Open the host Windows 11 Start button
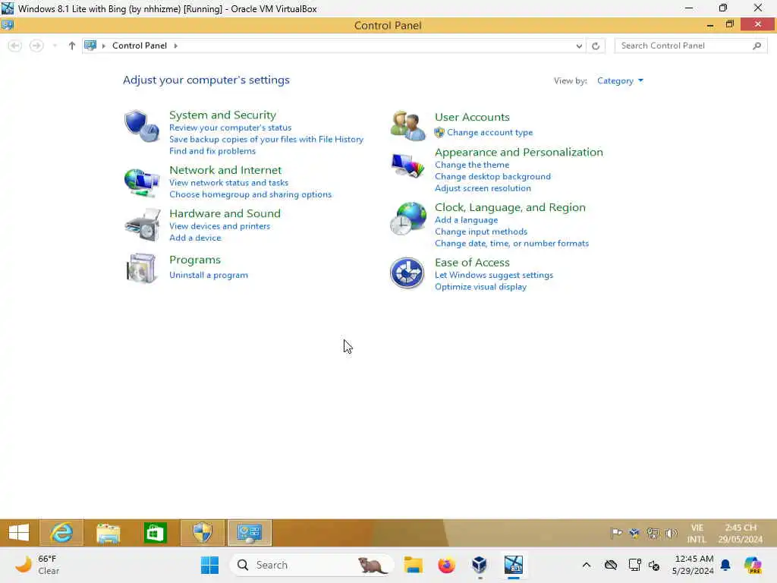777x583 pixels. coord(209,565)
